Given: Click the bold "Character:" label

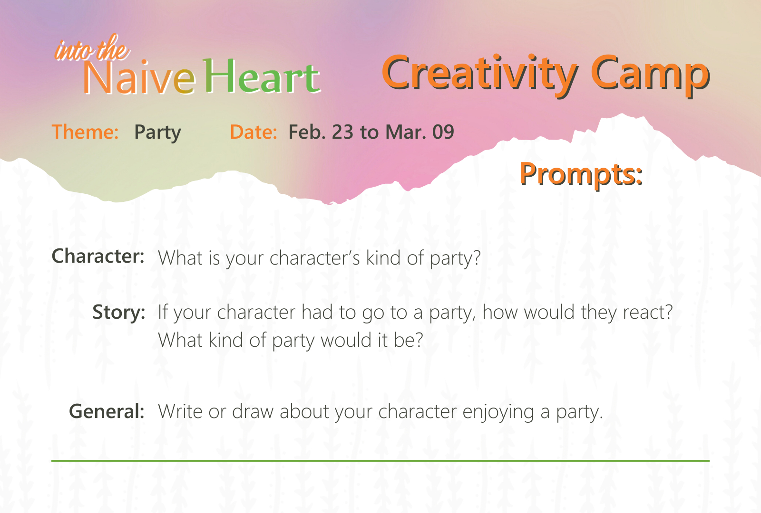Looking at the screenshot, I should pos(98,256).
